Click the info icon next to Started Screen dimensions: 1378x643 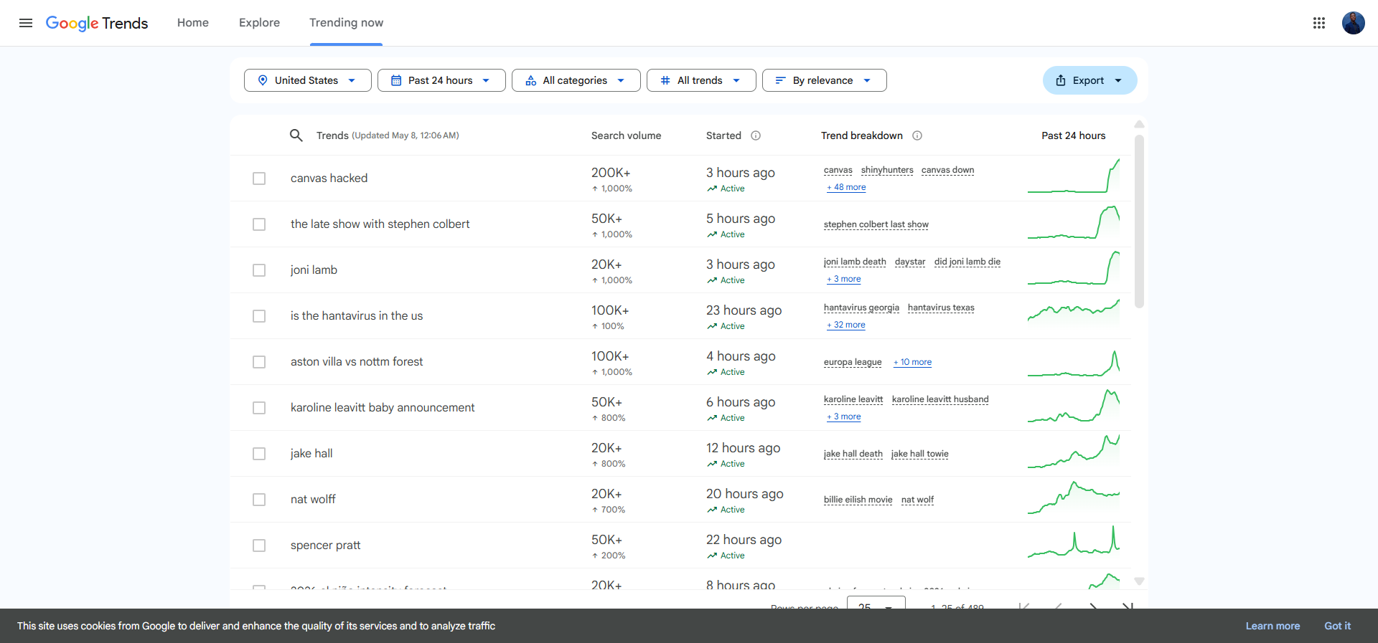[x=756, y=135]
